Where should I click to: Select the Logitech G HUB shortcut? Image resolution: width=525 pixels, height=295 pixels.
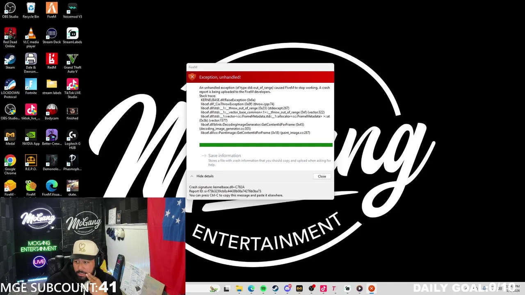pos(72,139)
